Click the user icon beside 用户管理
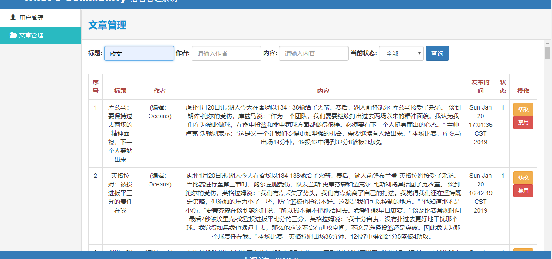Image resolution: width=552 pixels, height=259 pixels. 13,18
